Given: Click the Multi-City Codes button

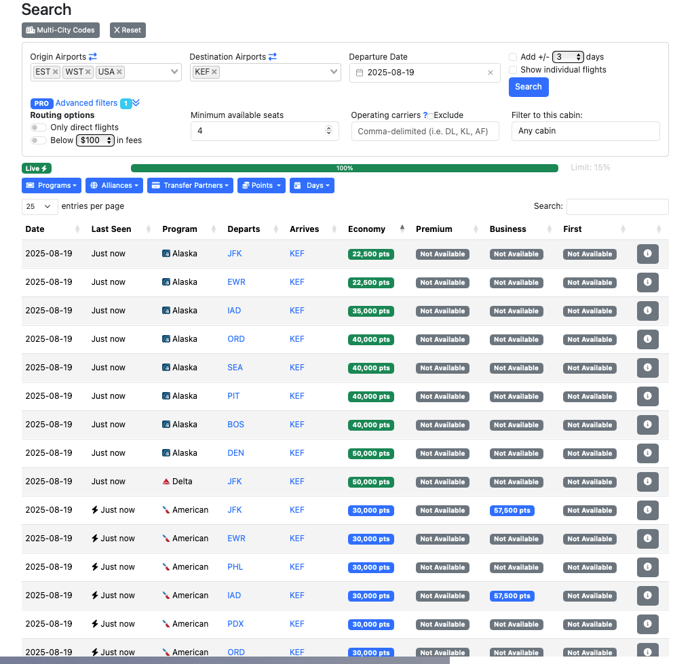Looking at the screenshot, I should click(x=60, y=30).
